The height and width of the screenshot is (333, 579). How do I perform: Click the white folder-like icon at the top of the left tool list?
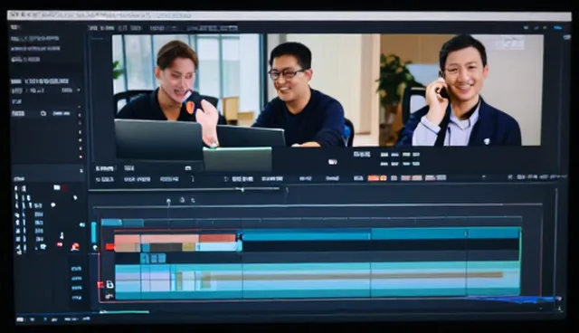coord(57,187)
